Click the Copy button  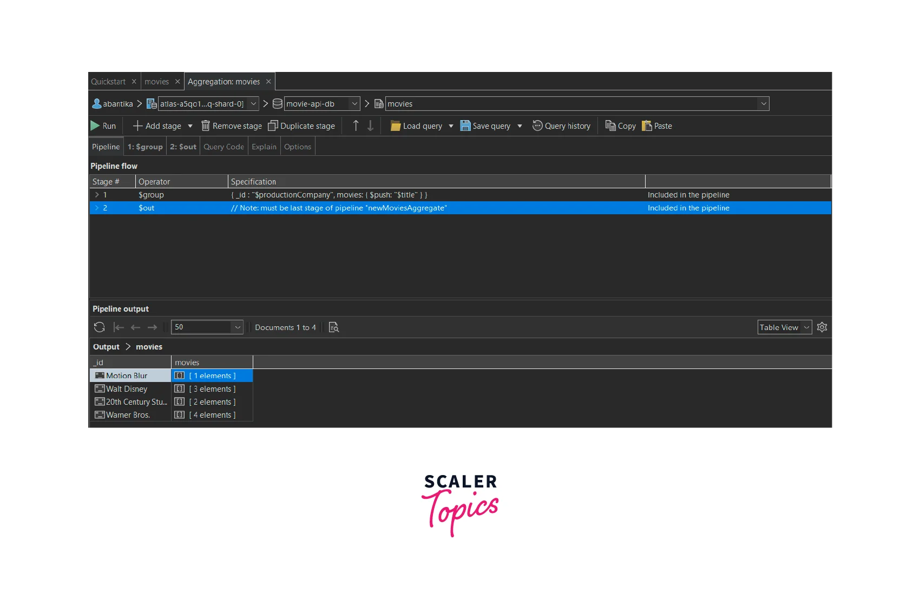click(x=620, y=126)
